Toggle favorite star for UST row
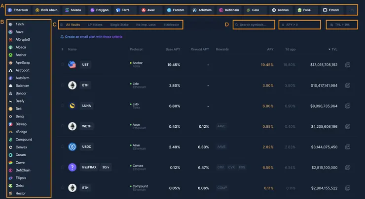The width and height of the screenshot is (365, 199). [62, 64]
